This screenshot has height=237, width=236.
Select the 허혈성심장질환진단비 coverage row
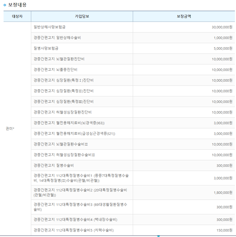click(62, 112)
